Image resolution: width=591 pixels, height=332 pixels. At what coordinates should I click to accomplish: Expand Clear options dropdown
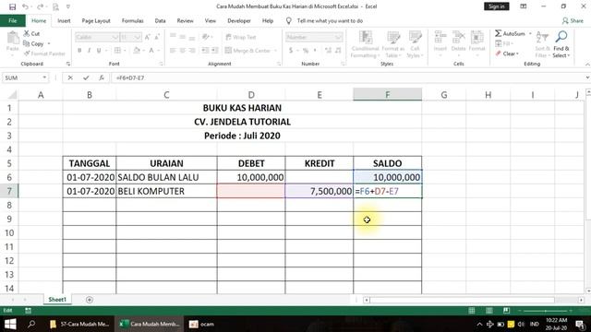click(517, 53)
